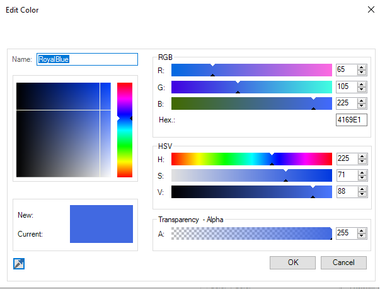
Task: Click the Name field containing RoyalBlue
Action: pos(87,59)
